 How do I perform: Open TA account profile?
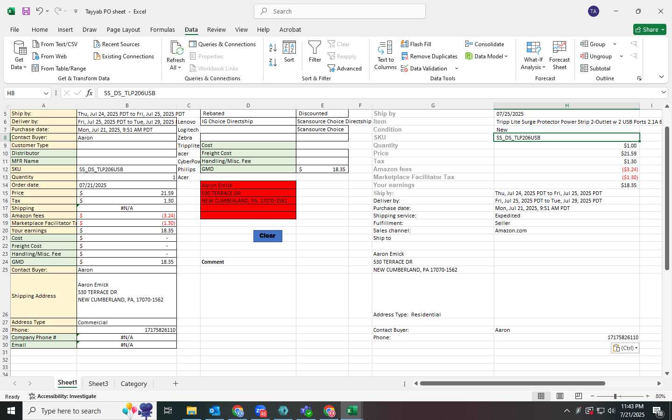coord(594,11)
